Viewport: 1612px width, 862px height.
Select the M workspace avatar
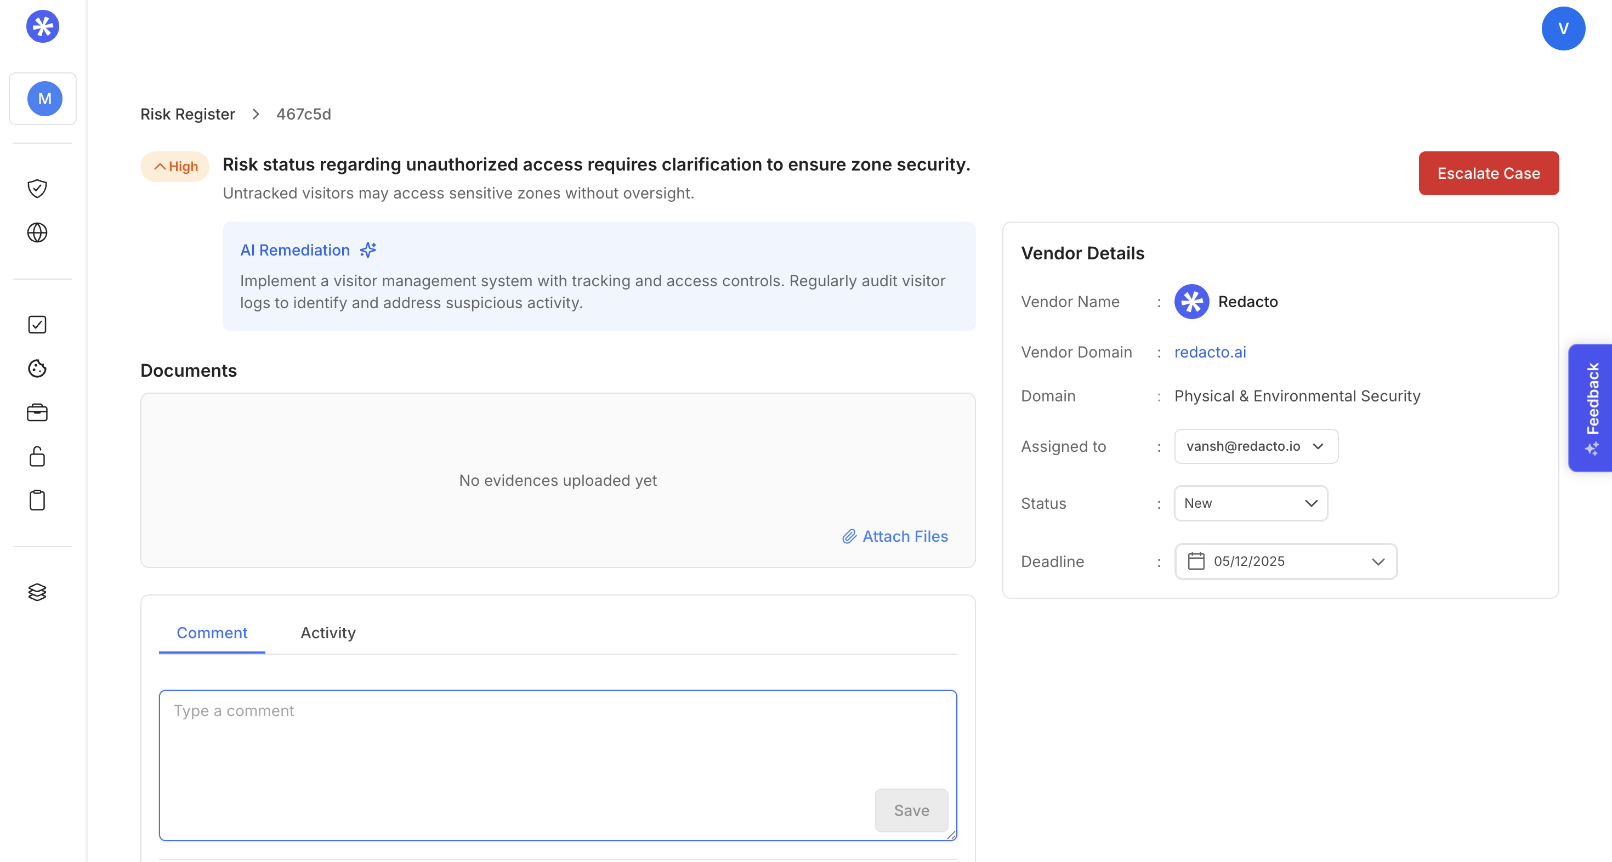[44, 99]
